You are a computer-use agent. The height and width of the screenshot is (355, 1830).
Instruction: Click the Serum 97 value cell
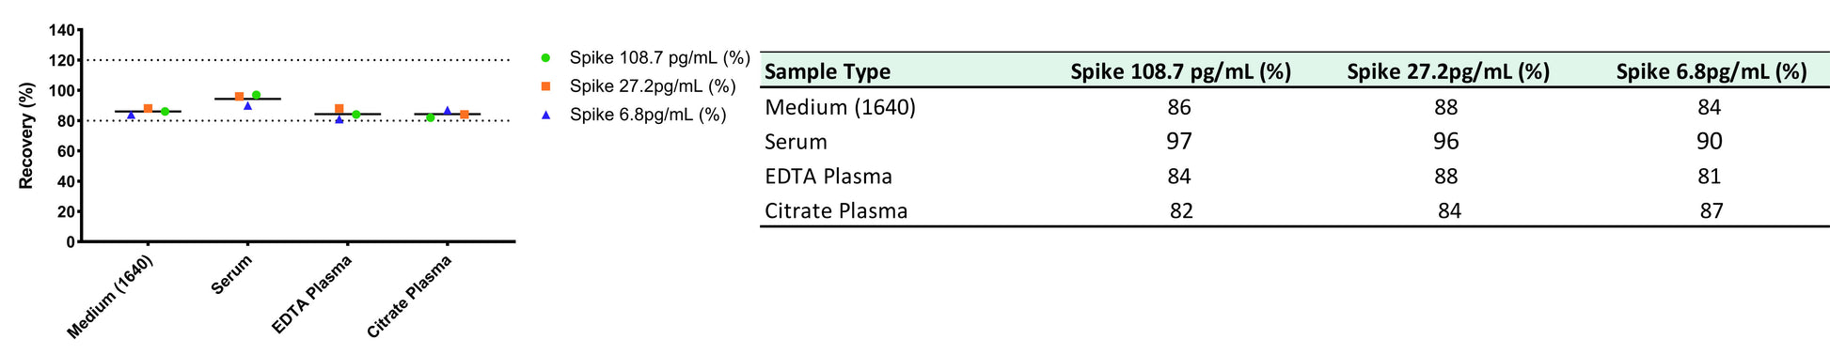coord(1179,142)
